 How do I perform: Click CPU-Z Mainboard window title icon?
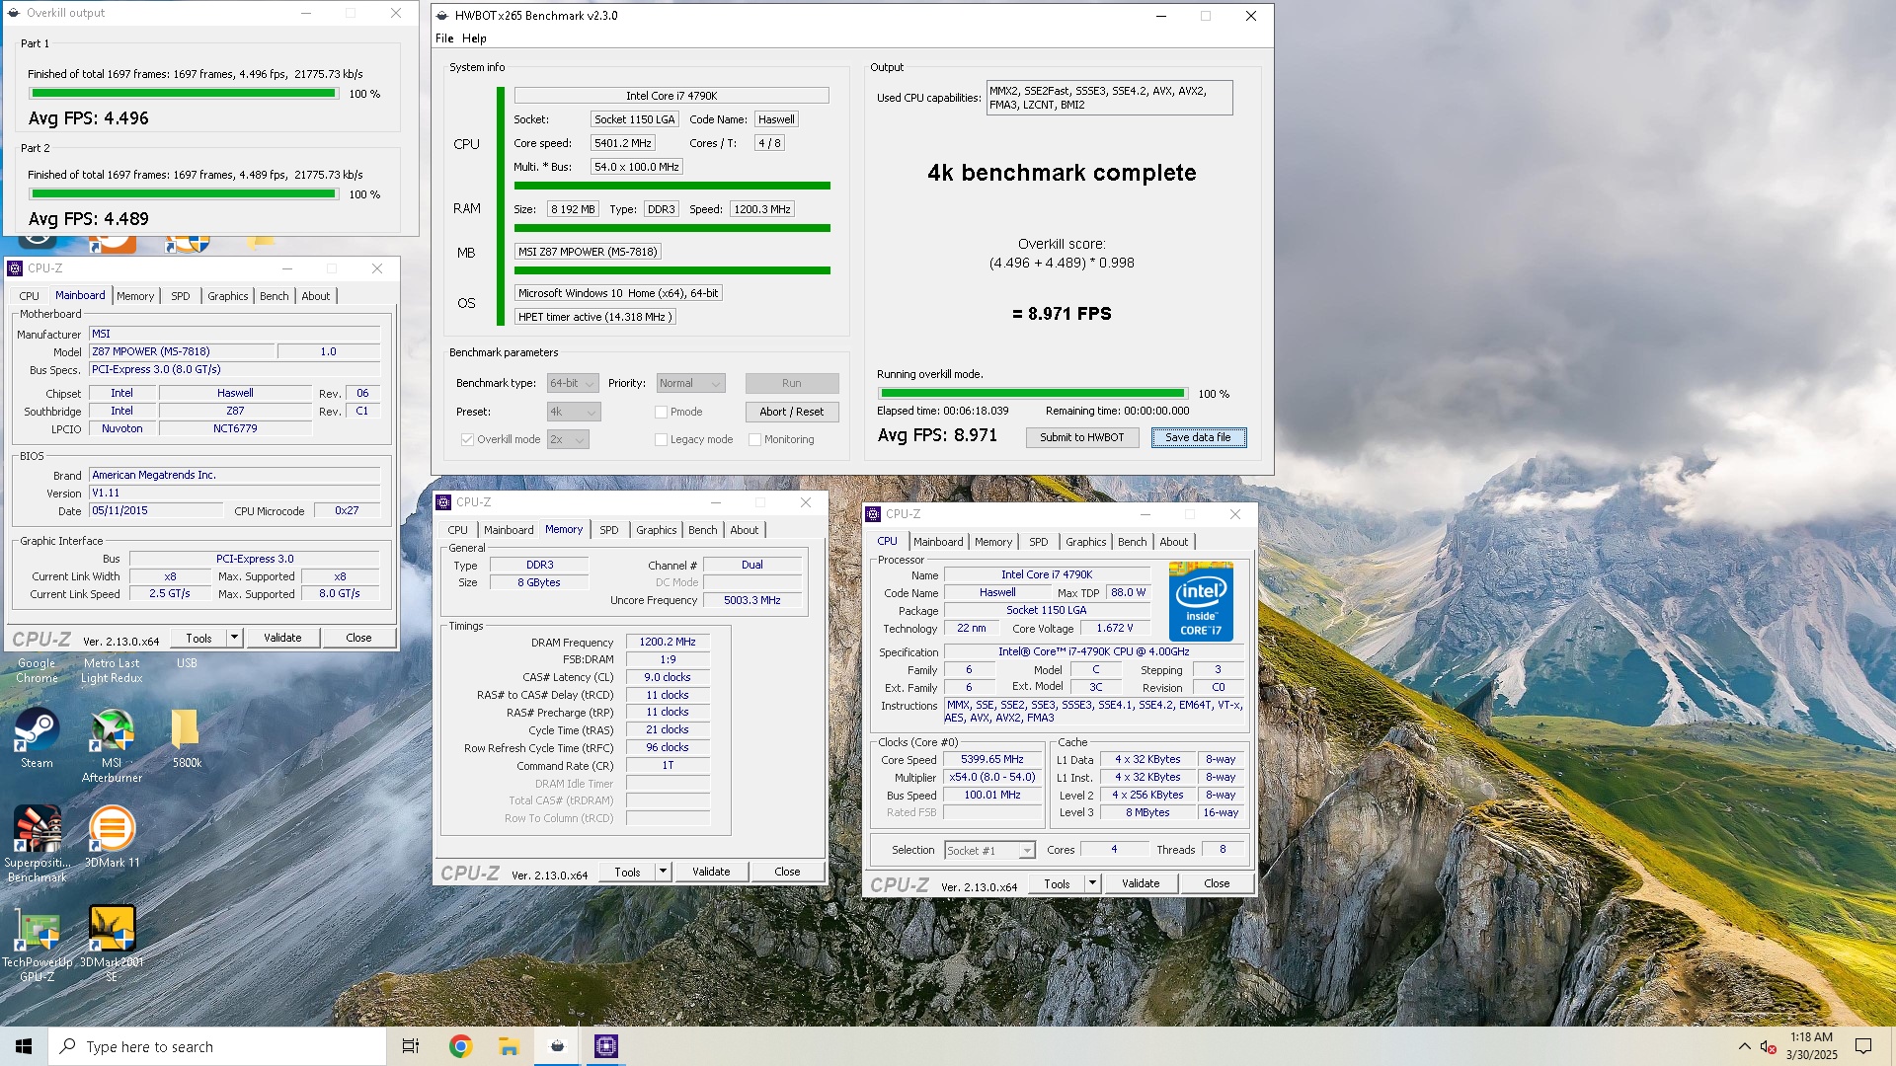click(15, 268)
